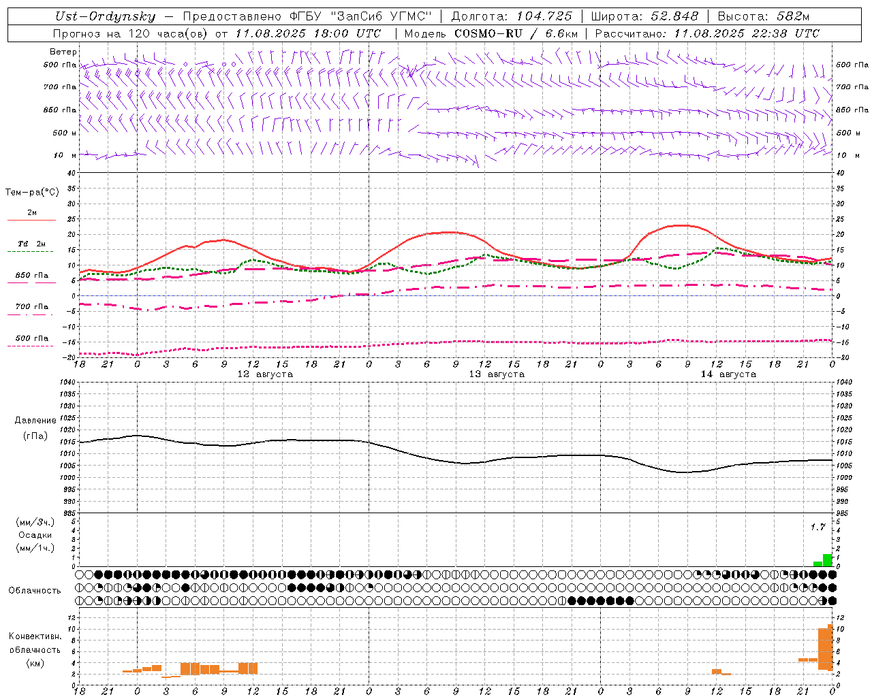Click the "Рассчитано: 11.08.2025 22:38 UTC" text
Image resolution: width=872 pixels, height=697 pixels.
[707, 33]
